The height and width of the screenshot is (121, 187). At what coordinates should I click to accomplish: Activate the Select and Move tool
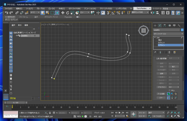pyautogui.click(x=63, y=13)
